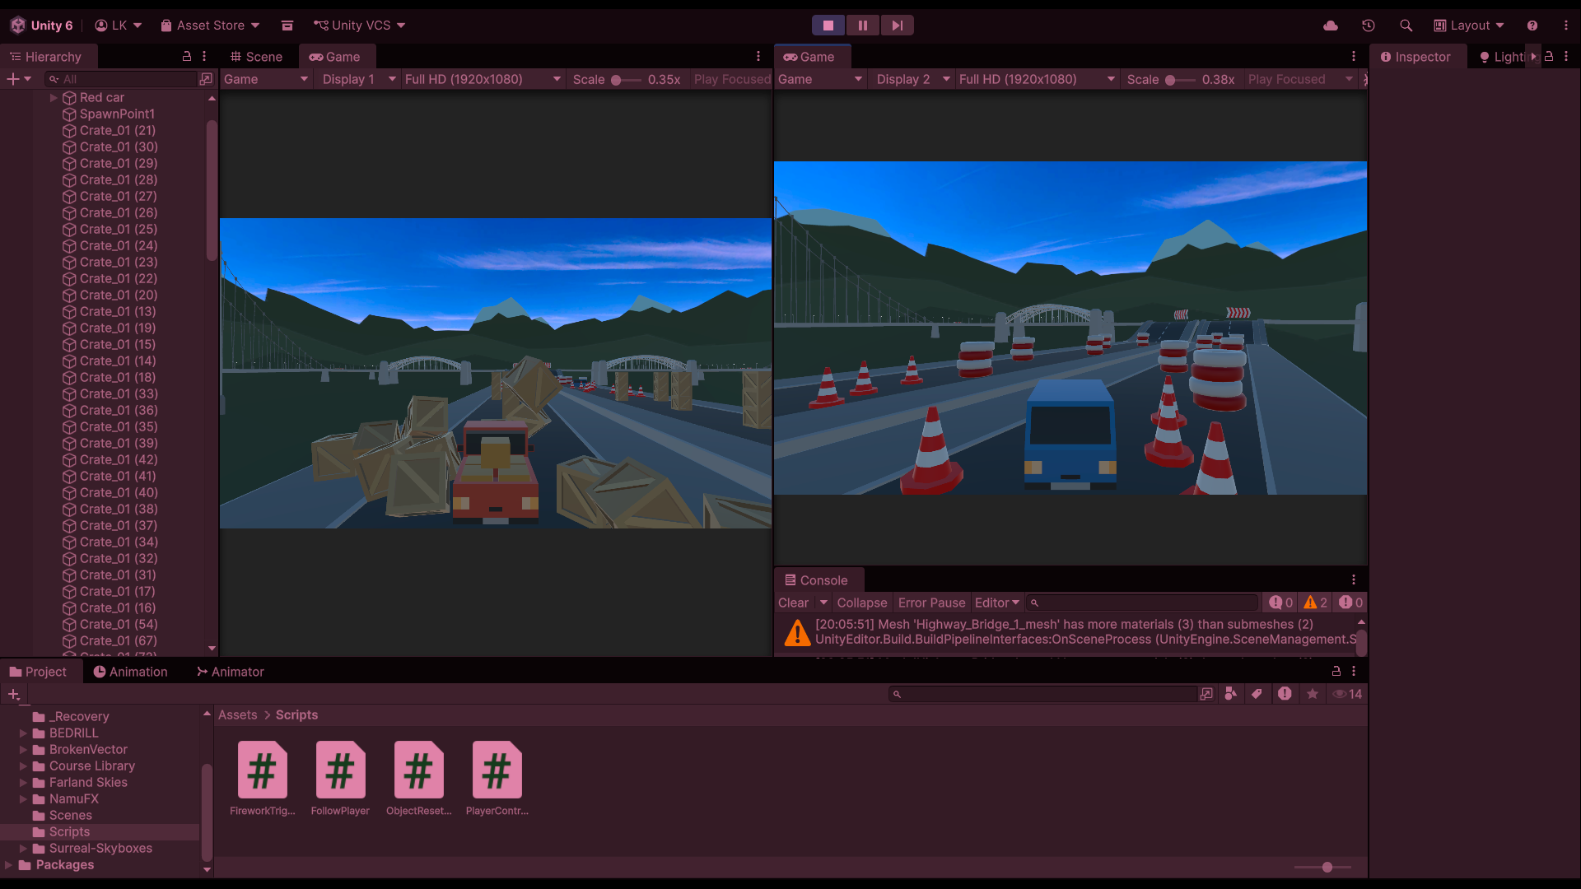
Task: Pause the running game
Action: point(862,26)
